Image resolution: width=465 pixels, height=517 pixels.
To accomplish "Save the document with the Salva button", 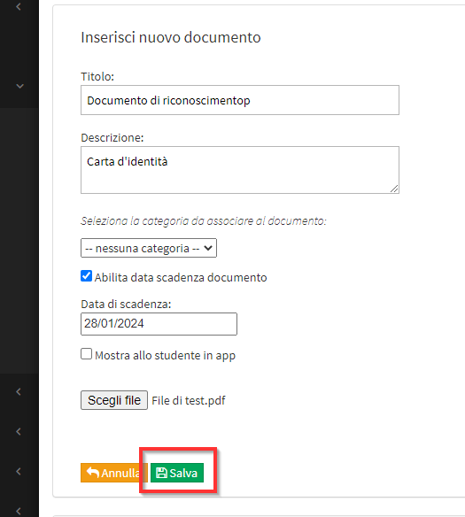I will pyautogui.click(x=177, y=473).
